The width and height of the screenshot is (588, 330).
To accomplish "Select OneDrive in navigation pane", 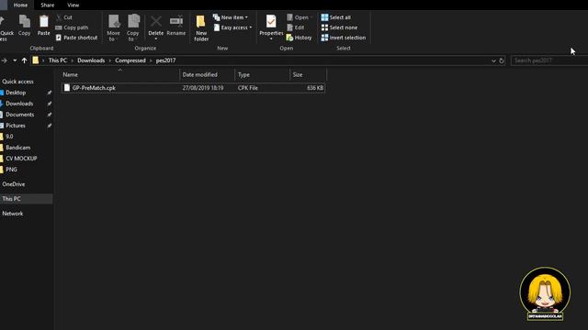I will click(x=14, y=184).
